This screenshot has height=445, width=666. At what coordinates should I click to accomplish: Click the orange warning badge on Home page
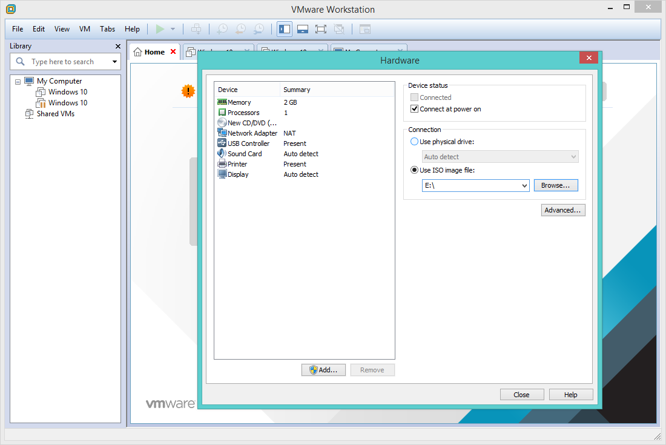click(188, 91)
